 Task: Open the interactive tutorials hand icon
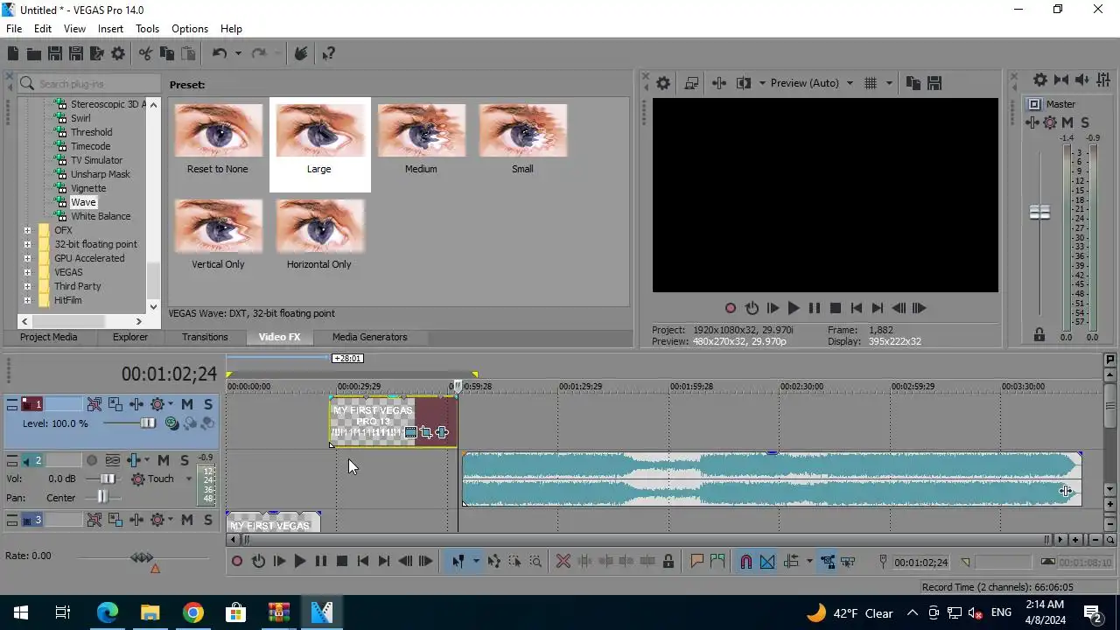(301, 53)
